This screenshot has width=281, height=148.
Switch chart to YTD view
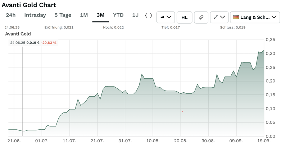point(118,15)
